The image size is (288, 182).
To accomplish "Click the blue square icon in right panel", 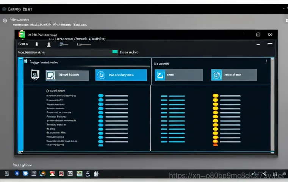I will point(160,75).
